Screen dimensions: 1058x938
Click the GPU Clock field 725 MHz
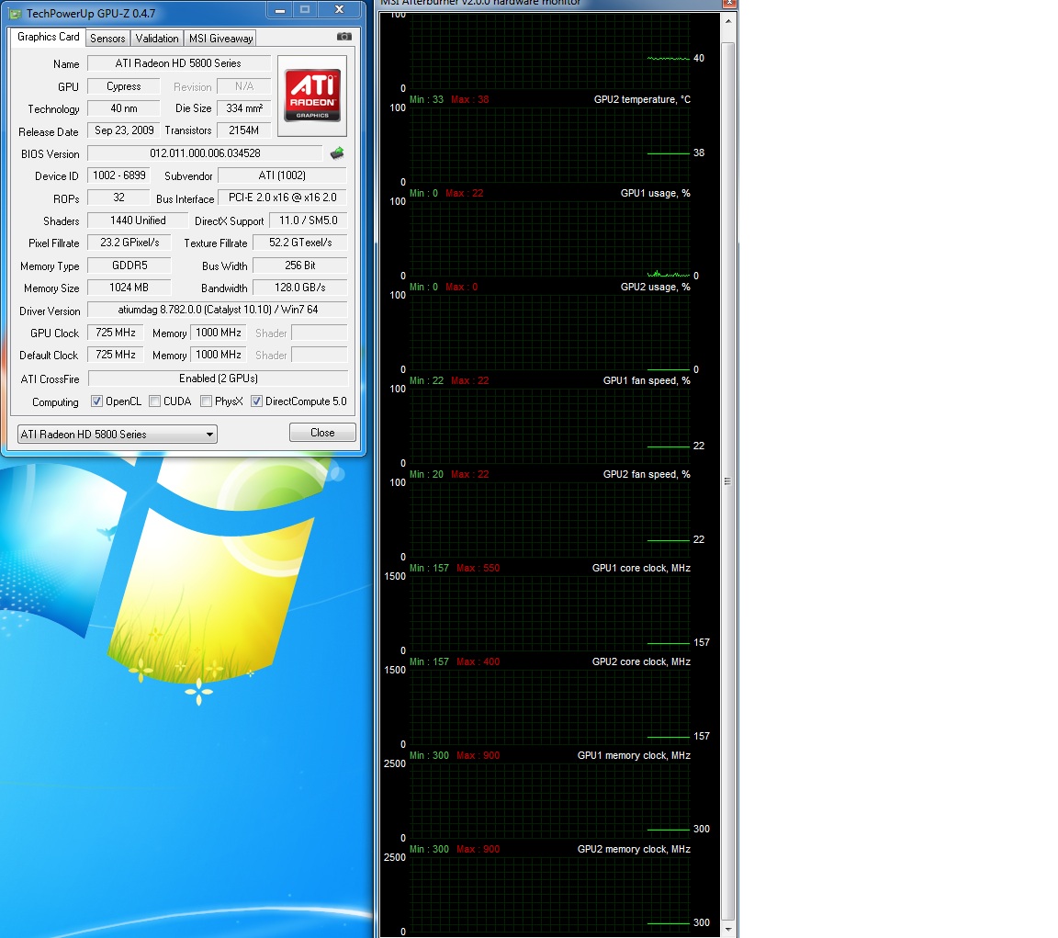[x=116, y=333]
